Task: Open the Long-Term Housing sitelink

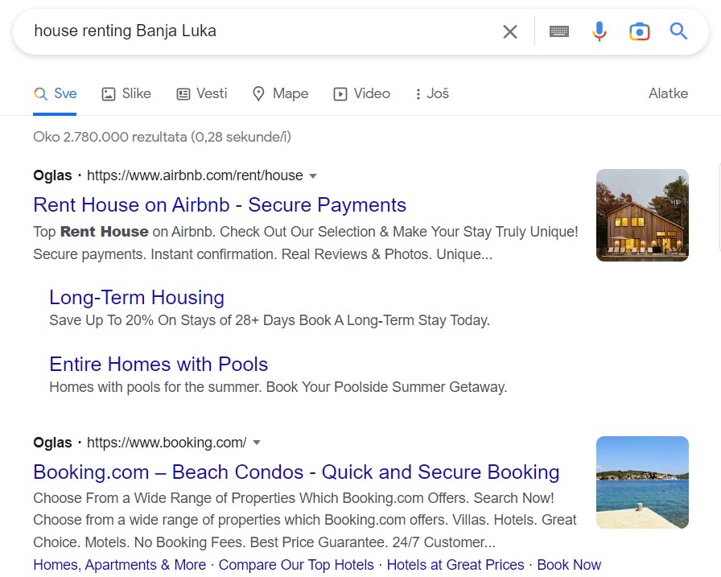Action: pyautogui.click(x=137, y=297)
